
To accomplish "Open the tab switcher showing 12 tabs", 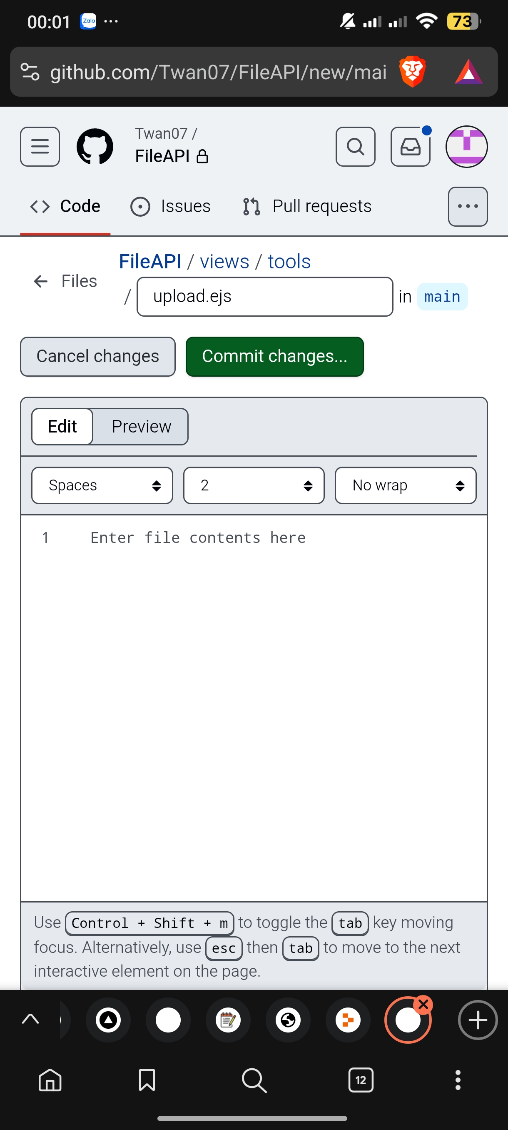I will [x=361, y=1080].
